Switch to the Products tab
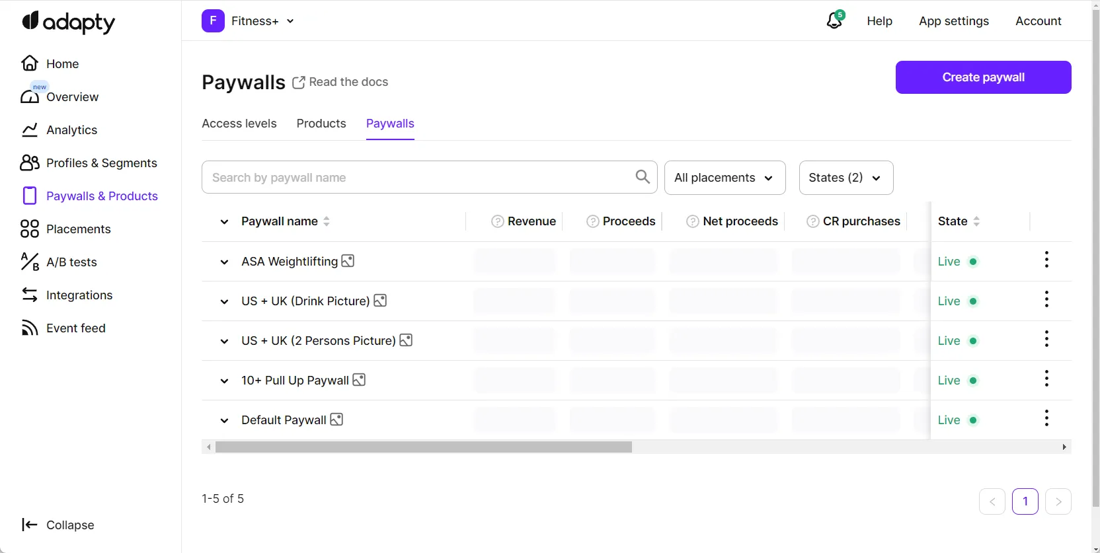Viewport: 1100px width, 553px height. [x=321, y=124]
